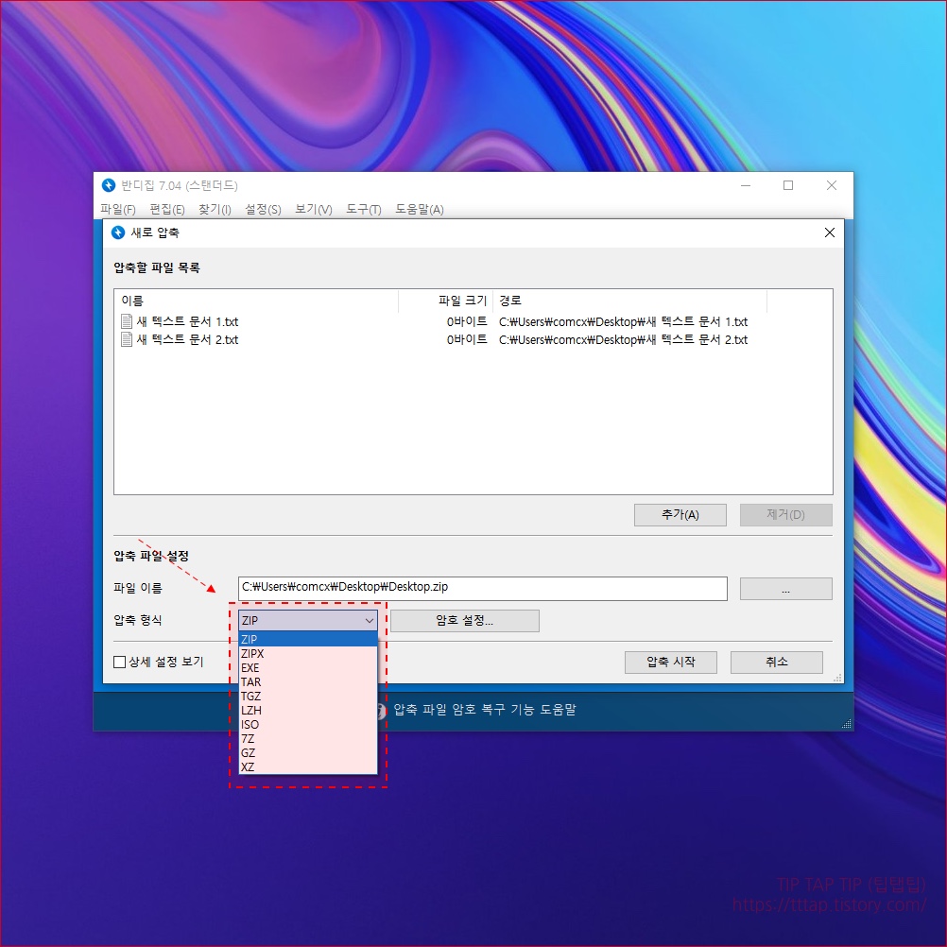This screenshot has width=947, height=947.
Task: Sort list by 파일 크기 column header
Action: [x=446, y=301]
